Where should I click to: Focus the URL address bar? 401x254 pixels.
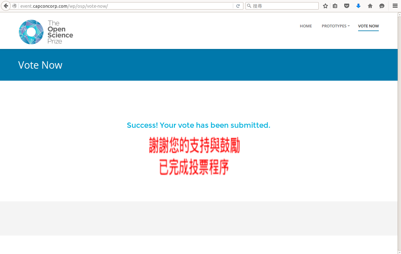click(x=123, y=6)
